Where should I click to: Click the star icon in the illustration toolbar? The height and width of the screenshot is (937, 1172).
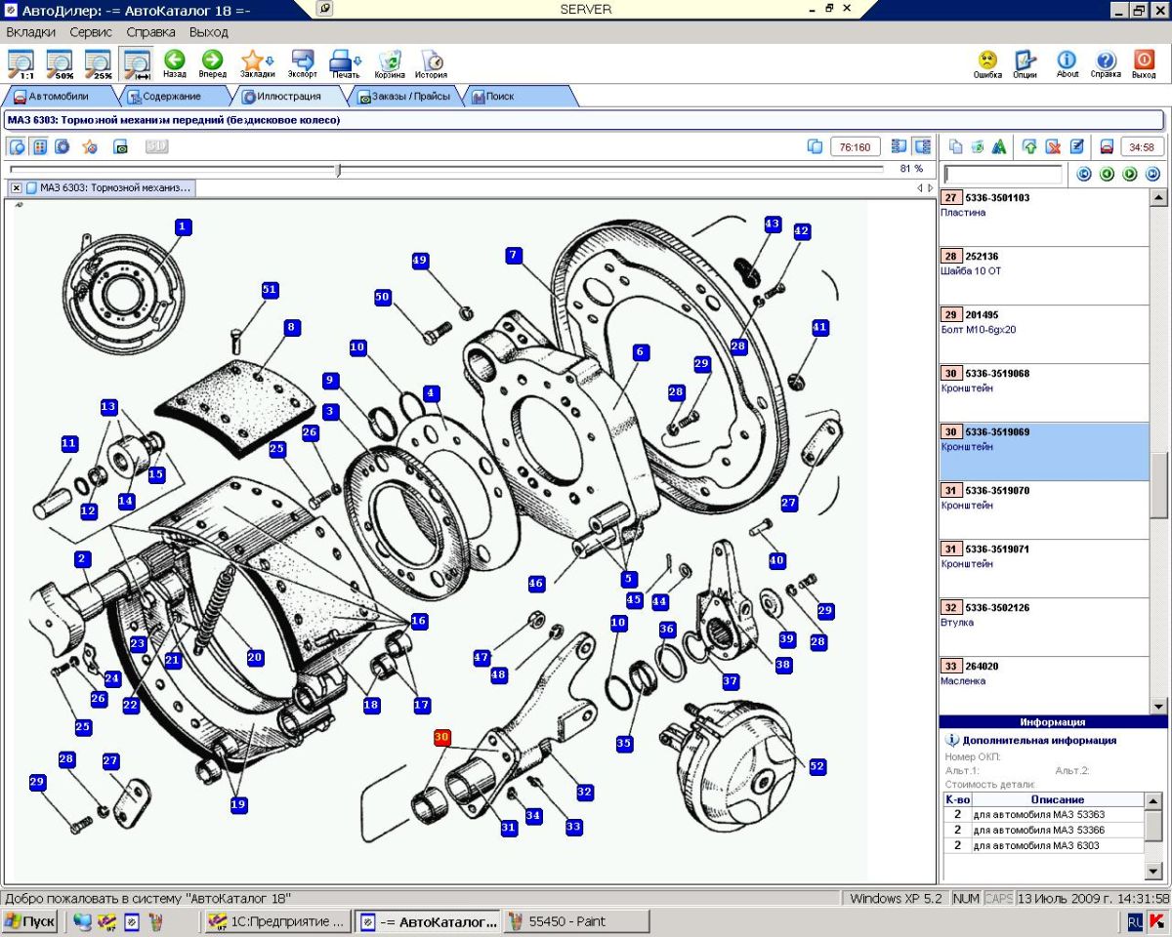(89, 146)
